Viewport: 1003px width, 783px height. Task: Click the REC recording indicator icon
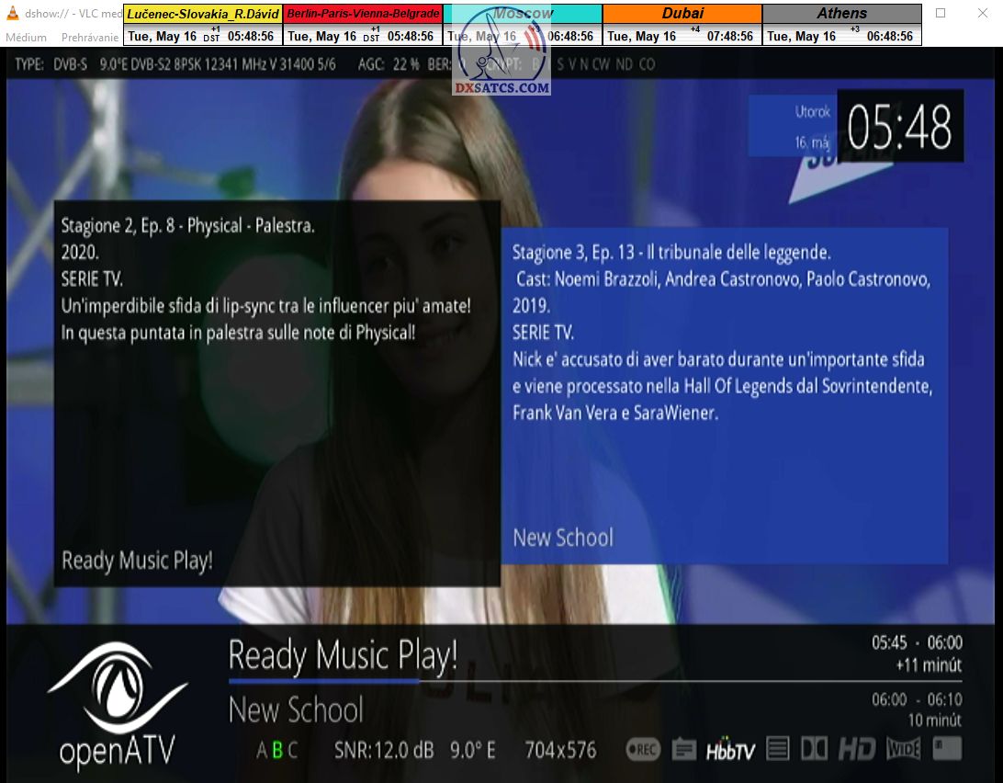tap(643, 750)
